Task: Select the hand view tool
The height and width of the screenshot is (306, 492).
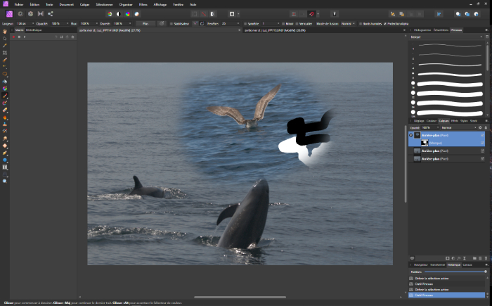Action: tap(4, 31)
